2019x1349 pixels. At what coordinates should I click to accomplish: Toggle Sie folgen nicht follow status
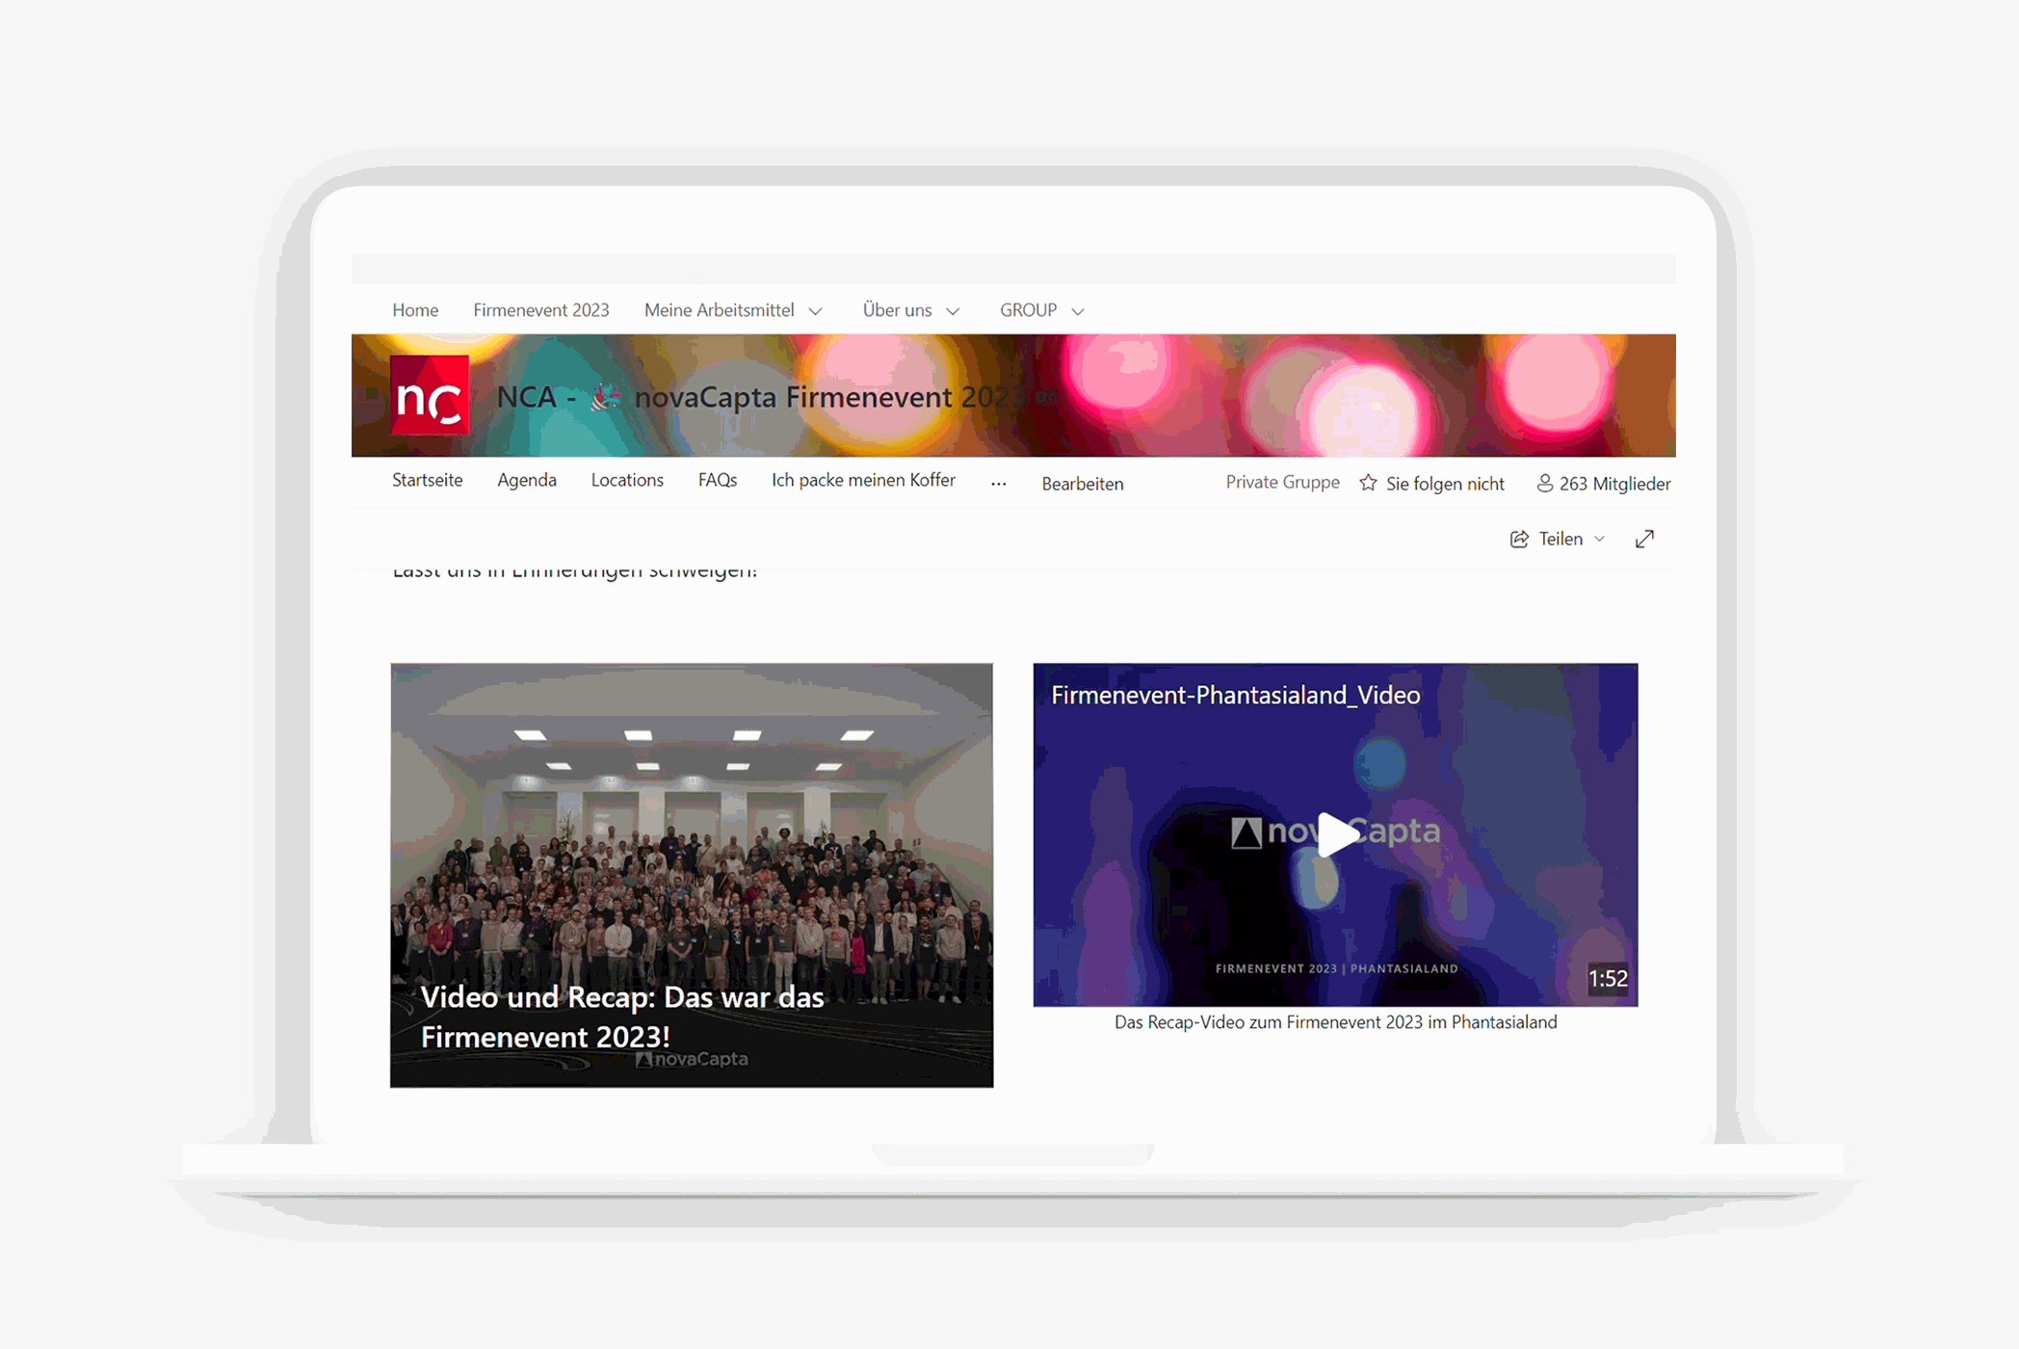click(1437, 482)
